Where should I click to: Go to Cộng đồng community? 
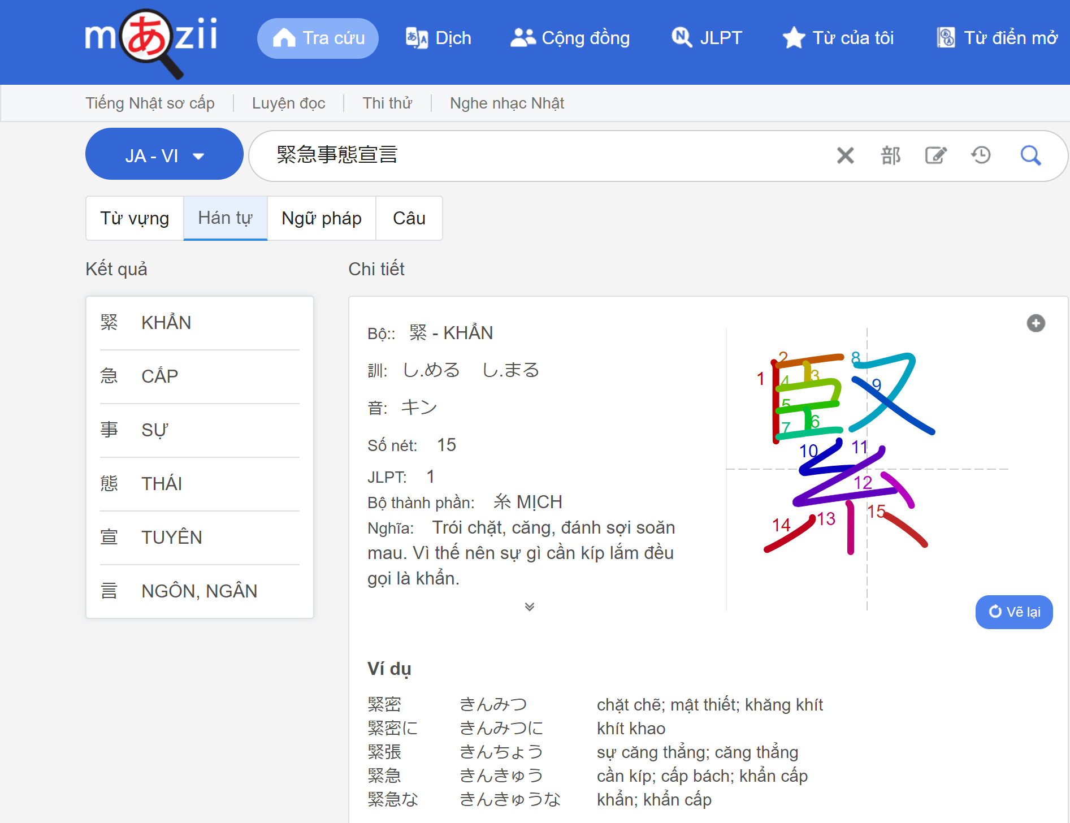point(570,38)
